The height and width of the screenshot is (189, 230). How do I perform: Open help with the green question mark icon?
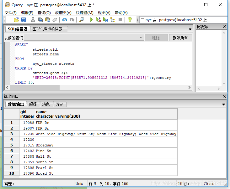(x=130, y=20)
